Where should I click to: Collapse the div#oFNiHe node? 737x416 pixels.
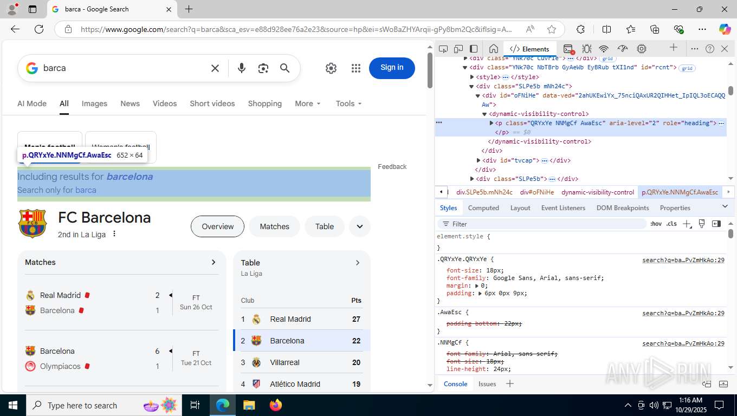pyautogui.click(x=479, y=95)
